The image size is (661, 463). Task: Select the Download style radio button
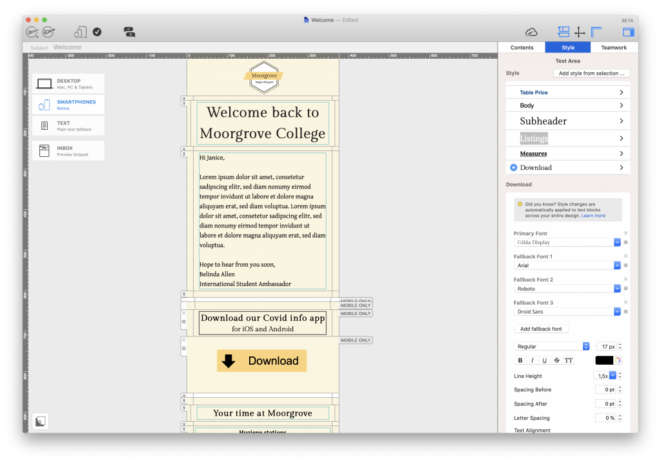pos(513,167)
